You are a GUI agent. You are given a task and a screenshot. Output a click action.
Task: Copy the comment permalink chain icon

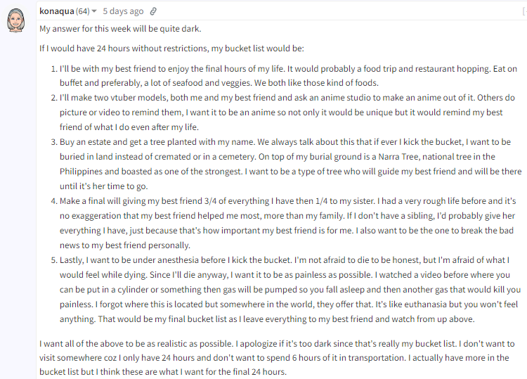point(153,11)
